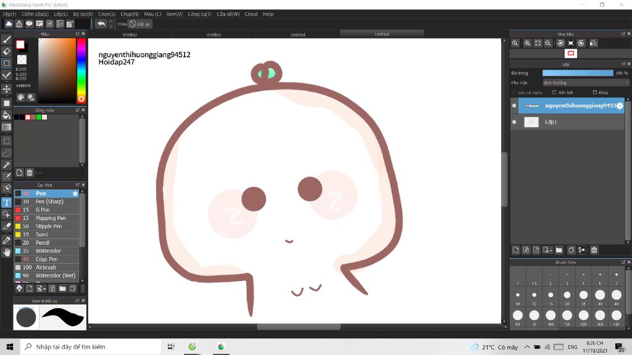The width and height of the screenshot is (632, 355).
Task: Enable the Xén bớt checkbox
Action: click(x=555, y=92)
